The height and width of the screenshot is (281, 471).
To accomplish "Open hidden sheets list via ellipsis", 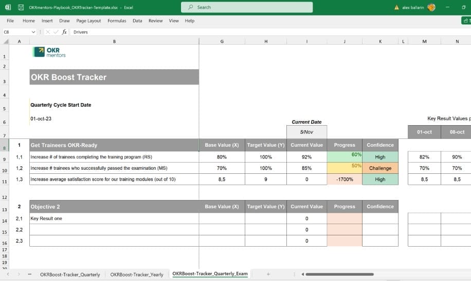I will [29, 274].
